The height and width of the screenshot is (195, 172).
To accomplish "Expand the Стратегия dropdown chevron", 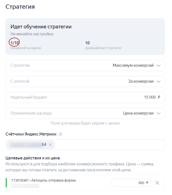I will [x=158, y=65].
